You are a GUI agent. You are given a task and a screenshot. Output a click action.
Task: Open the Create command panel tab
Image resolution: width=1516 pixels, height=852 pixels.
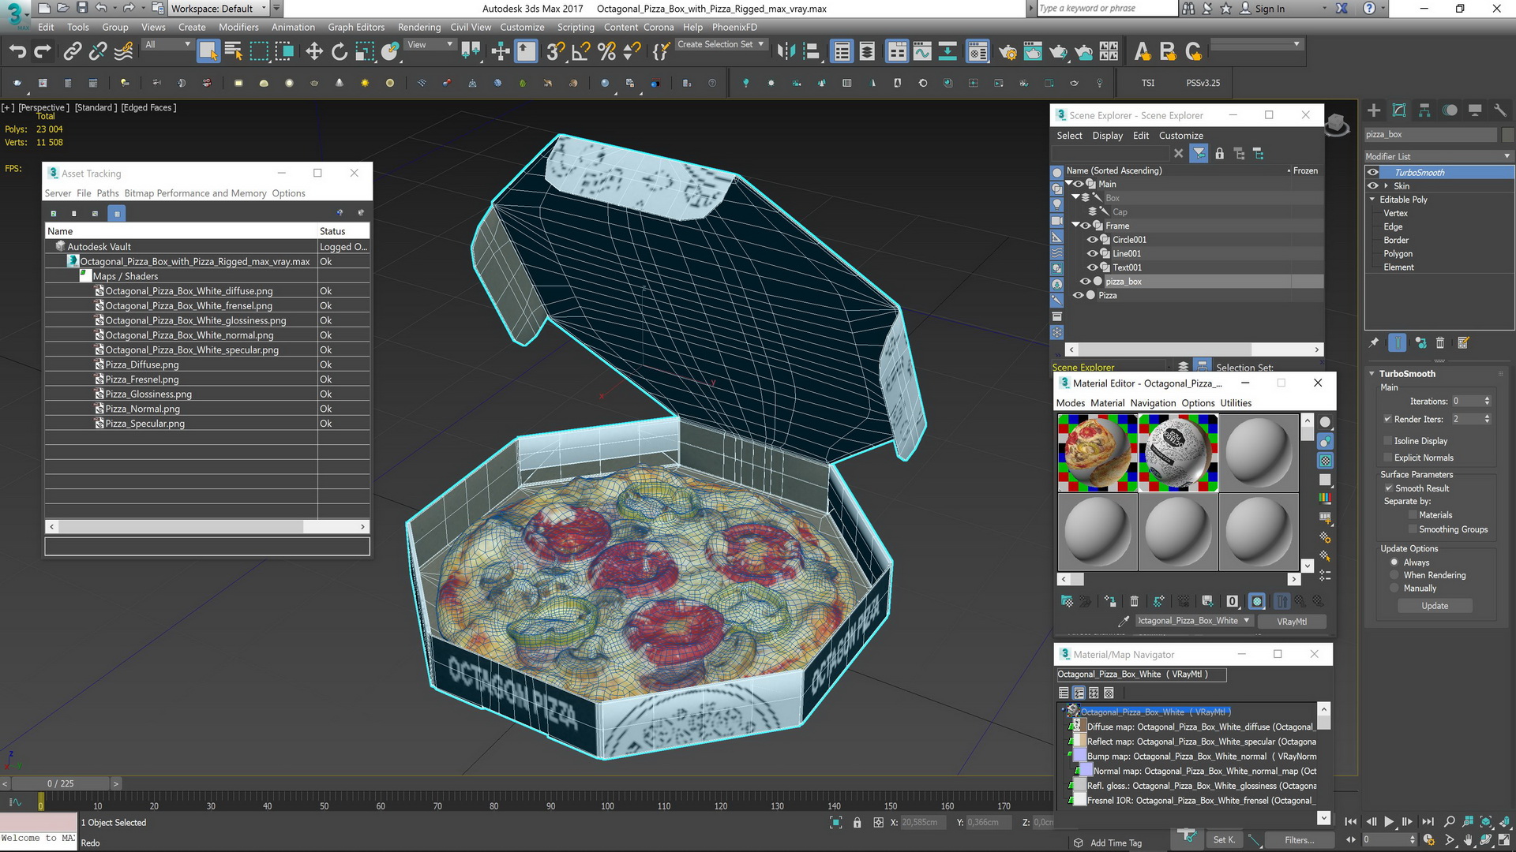[x=1374, y=110]
